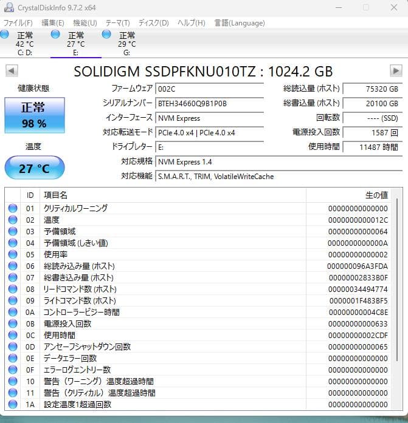
Task: Click status orb of ID 0F エラーログエントリー数
Action: pyautogui.click(x=13, y=370)
